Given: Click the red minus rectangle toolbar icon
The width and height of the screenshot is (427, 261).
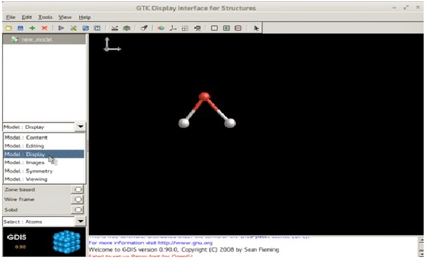Looking at the screenshot, I should coord(238,28).
